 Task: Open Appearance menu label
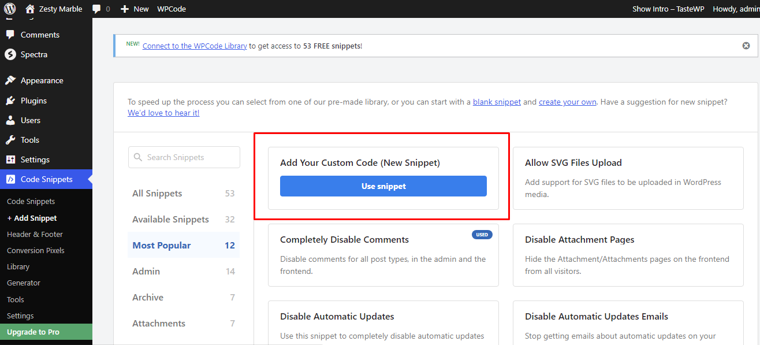click(42, 80)
